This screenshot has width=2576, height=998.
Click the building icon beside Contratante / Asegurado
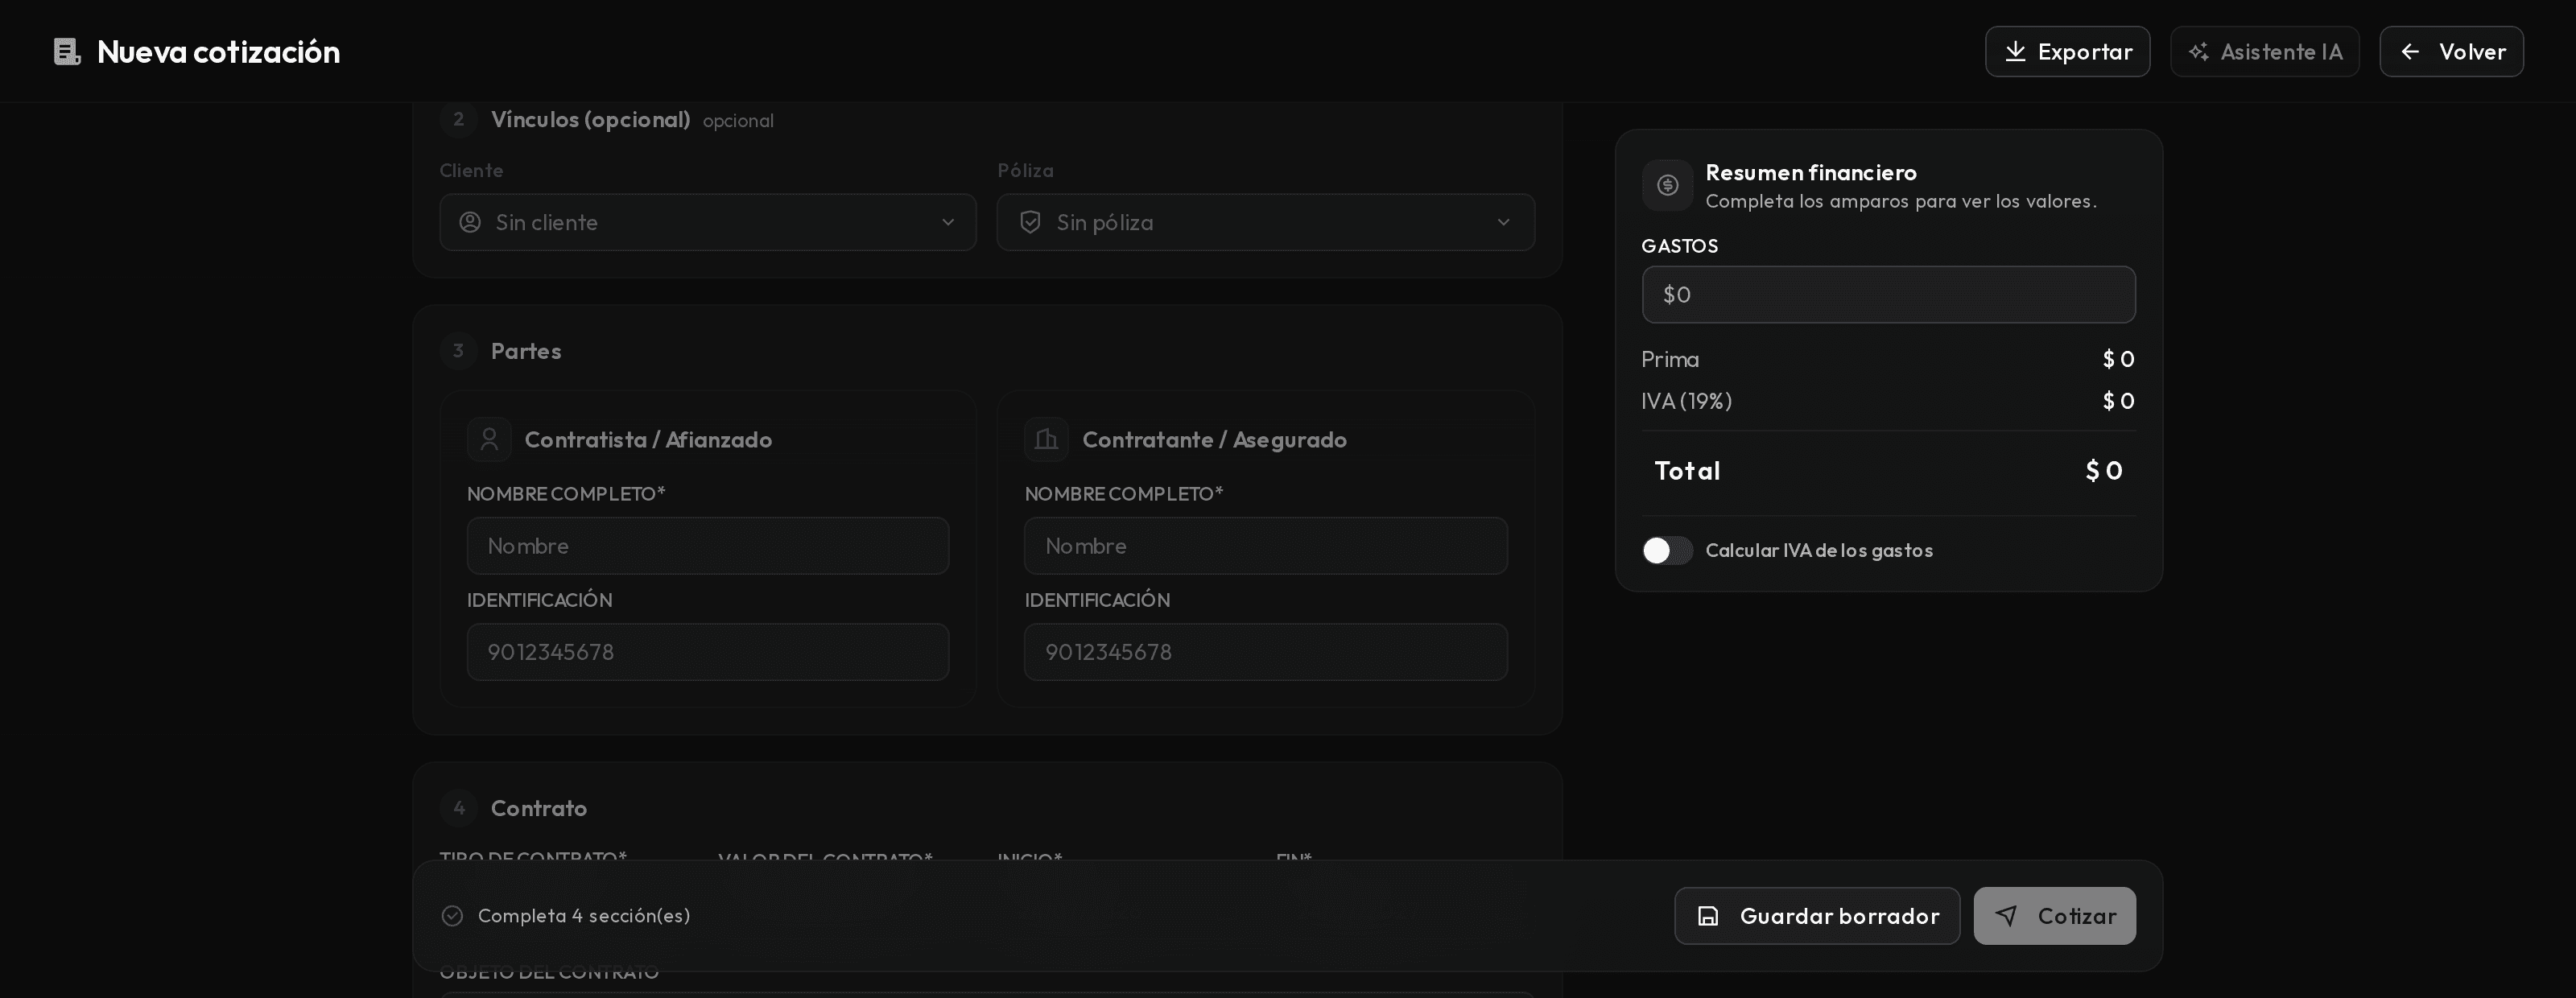(x=1046, y=439)
